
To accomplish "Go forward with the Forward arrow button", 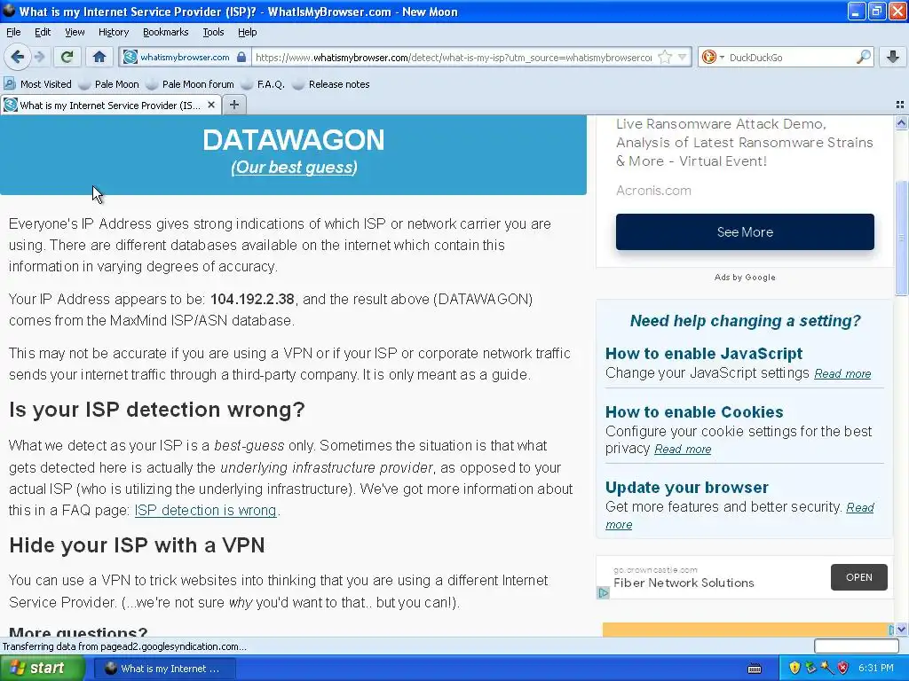I will pyautogui.click(x=39, y=57).
